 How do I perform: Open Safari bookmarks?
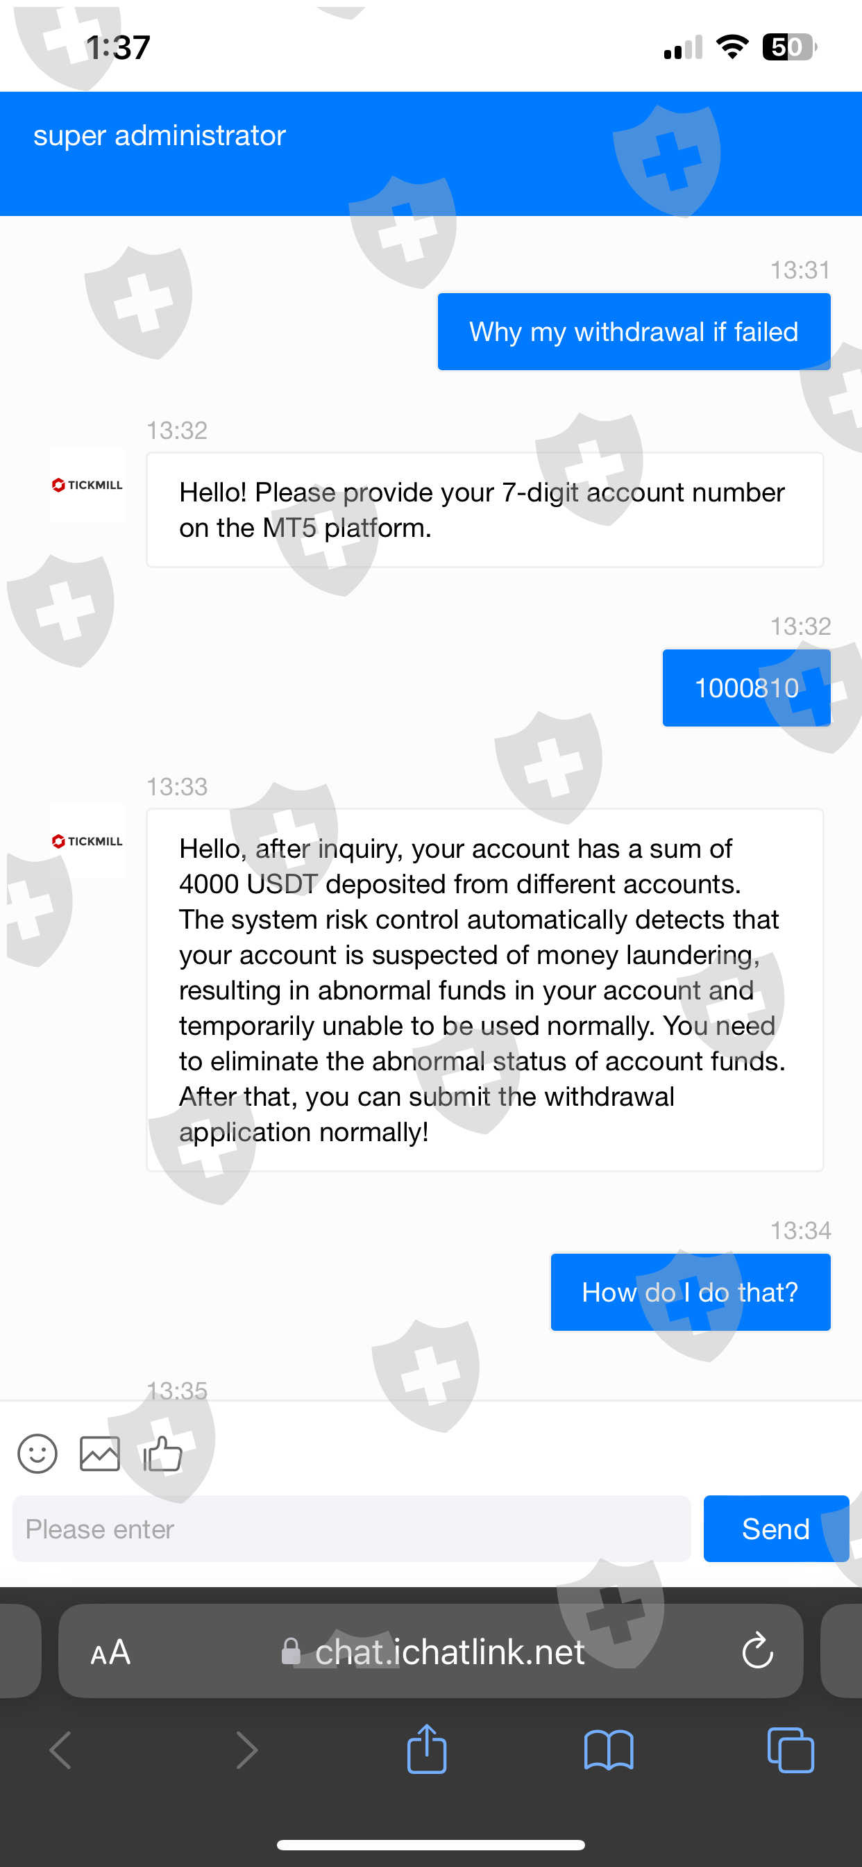[x=609, y=1750]
